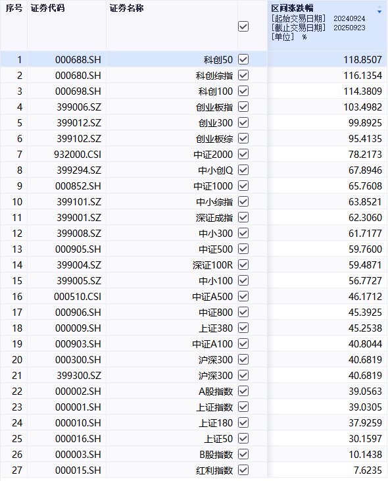The height and width of the screenshot is (481, 388).
Task: Uncheck the 科创50 row checkbox
Action: [x=243, y=59]
